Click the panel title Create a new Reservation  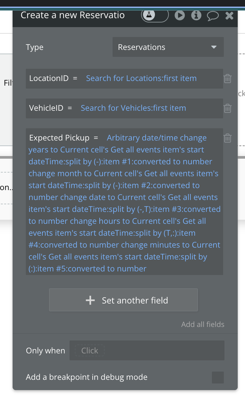tap(73, 15)
